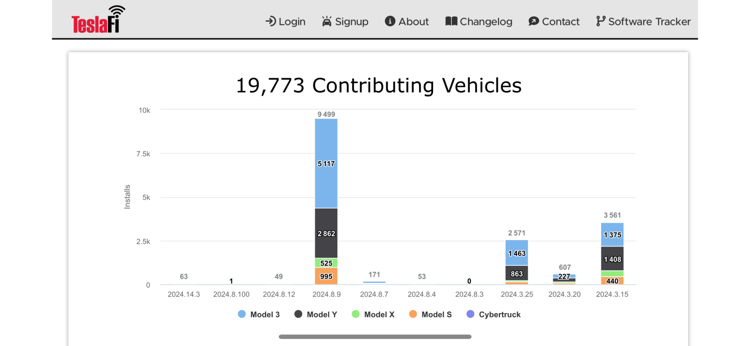The height and width of the screenshot is (346, 750).
Task: Click the "2024.14.3" version label
Action: (x=184, y=294)
